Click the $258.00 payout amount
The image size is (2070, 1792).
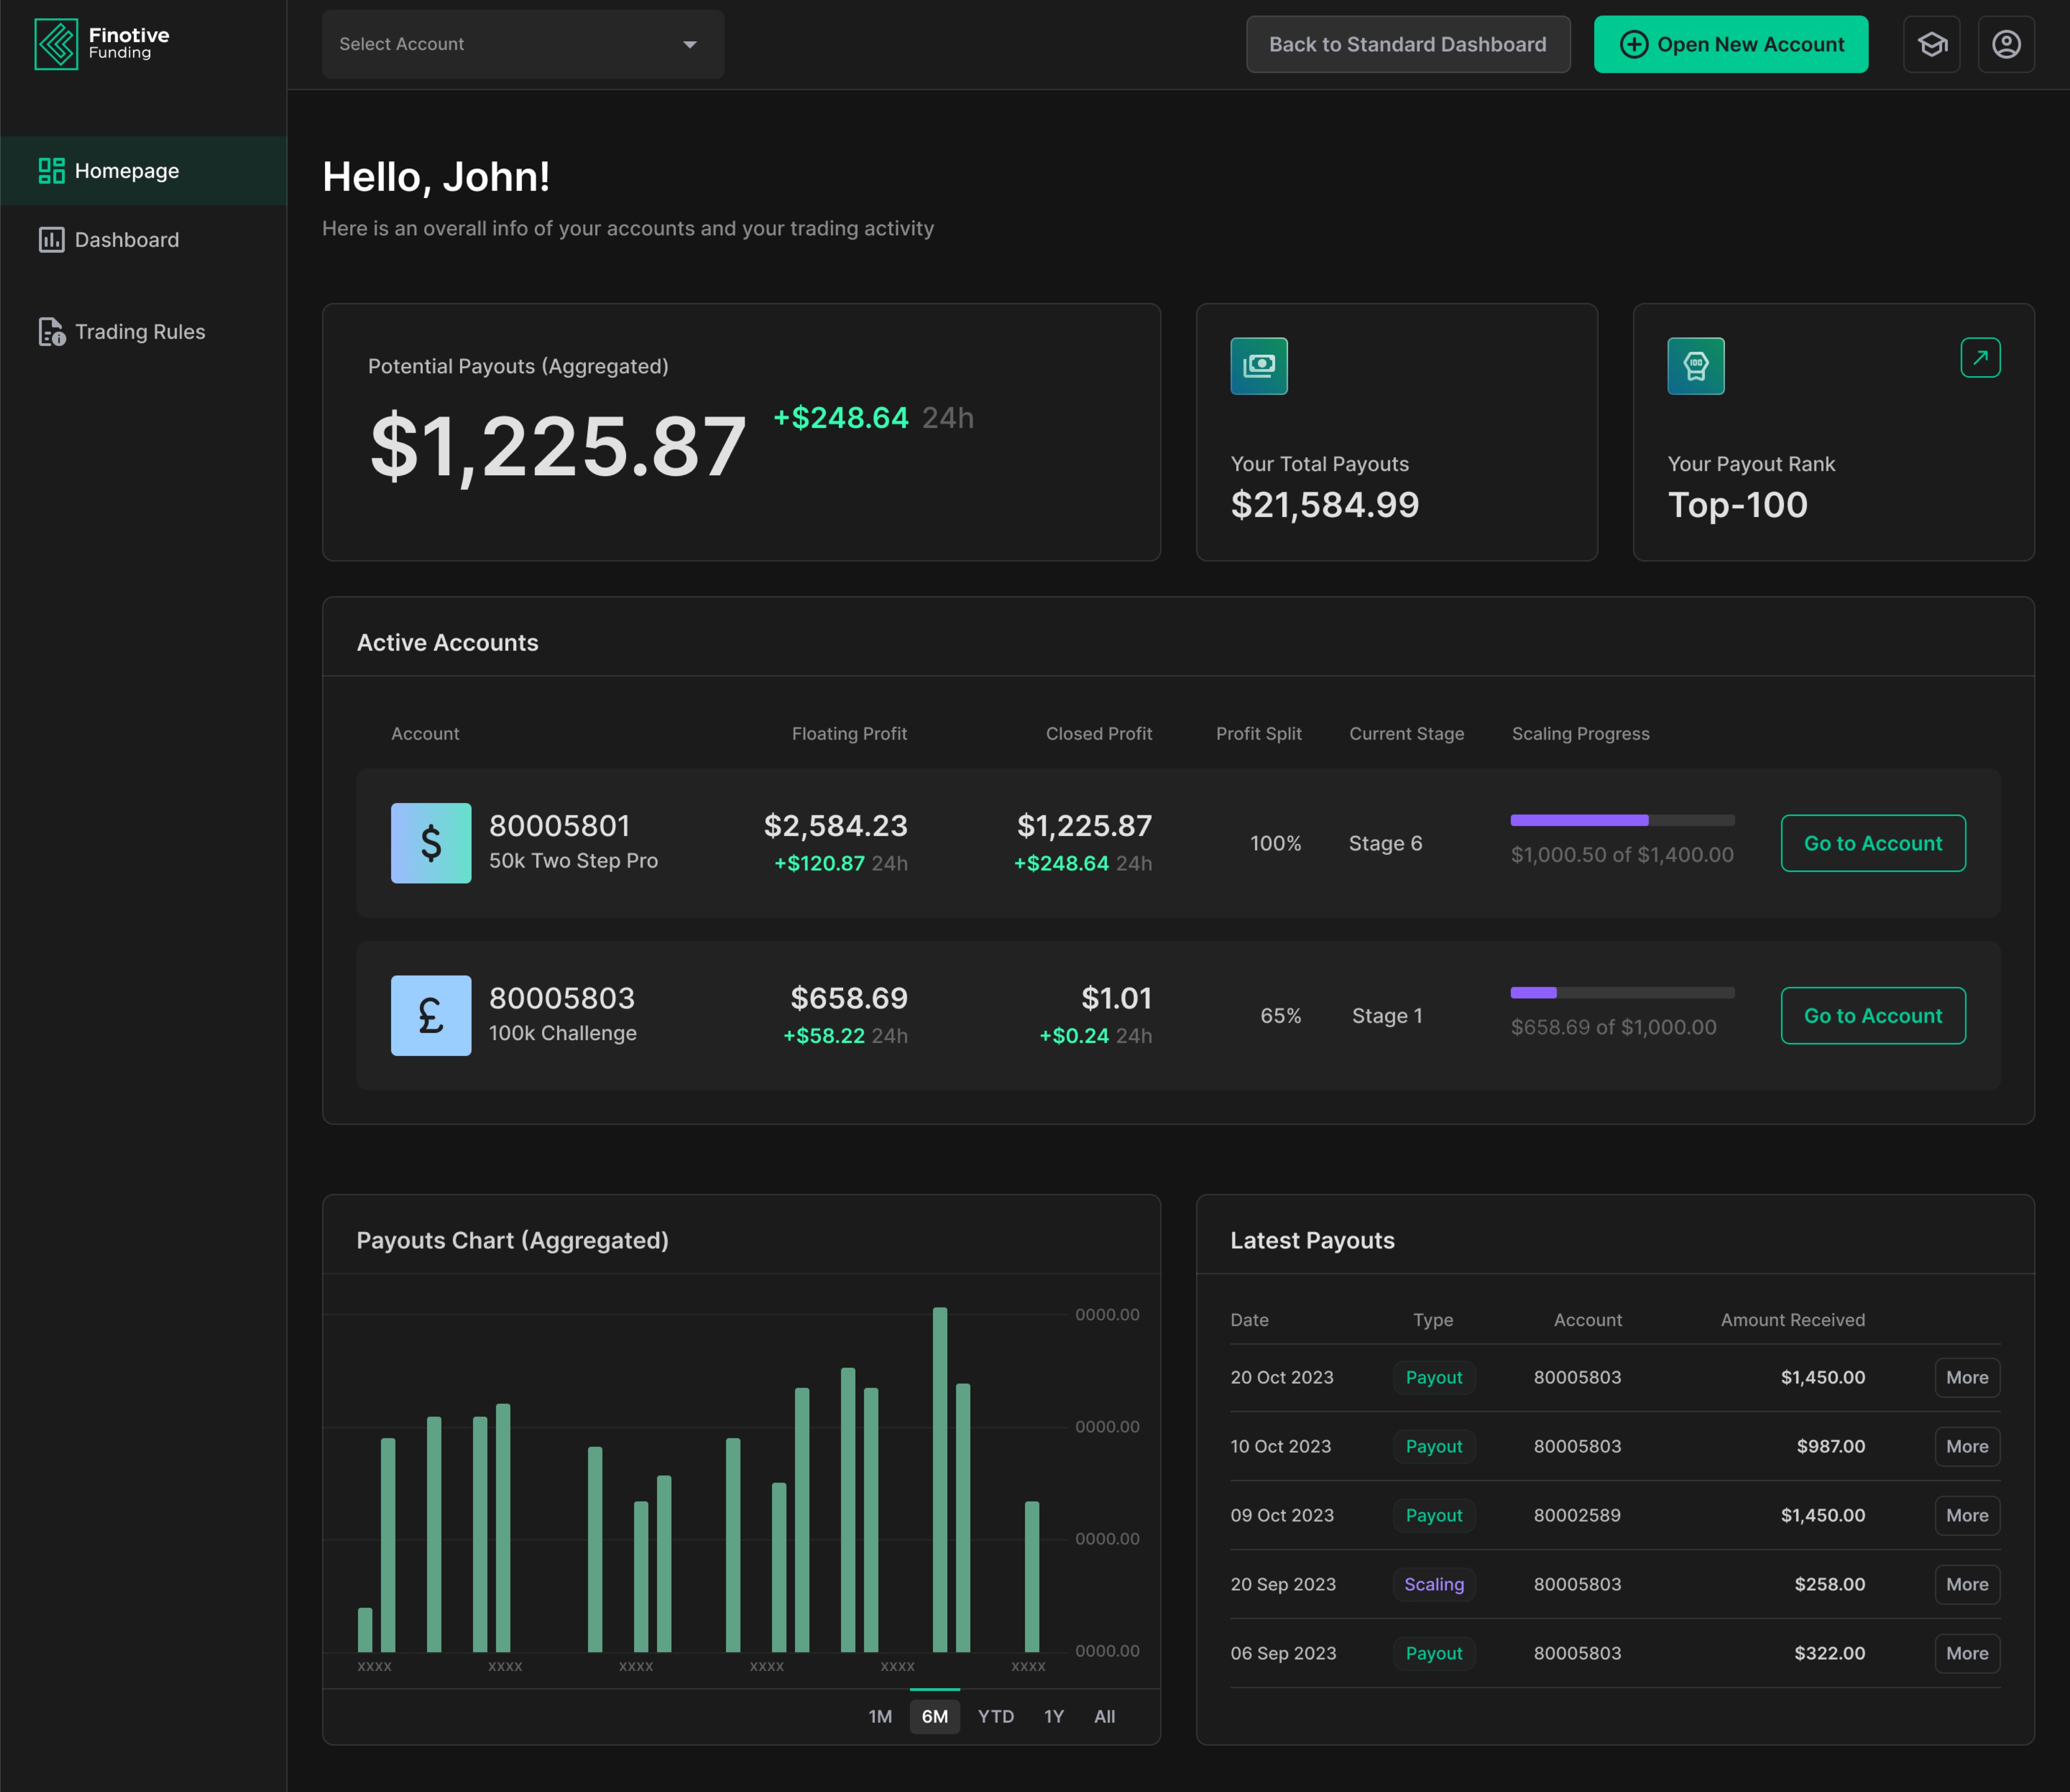(1830, 1584)
